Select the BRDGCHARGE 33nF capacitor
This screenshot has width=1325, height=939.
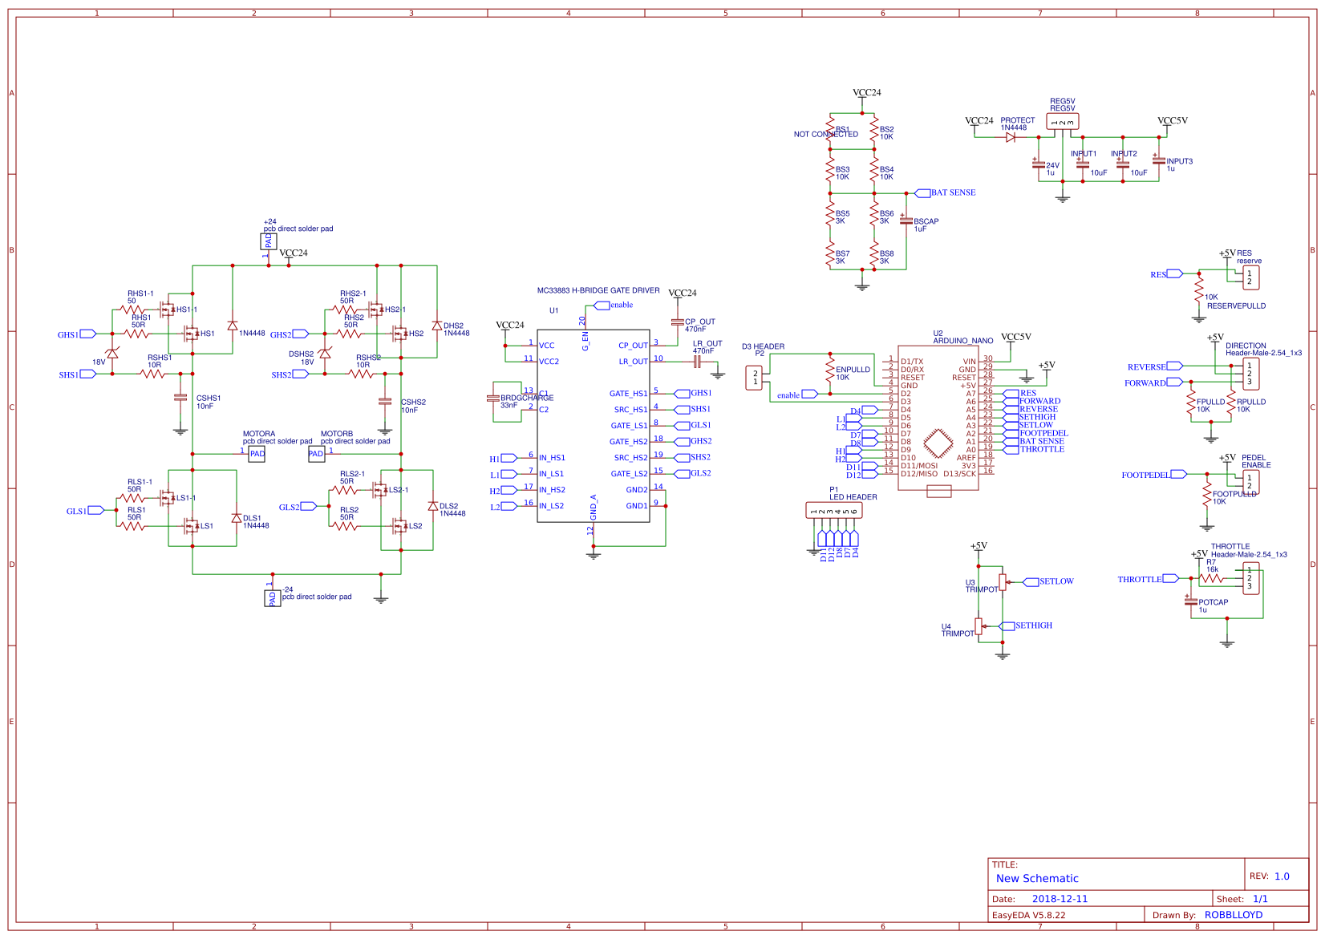(495, 397)
